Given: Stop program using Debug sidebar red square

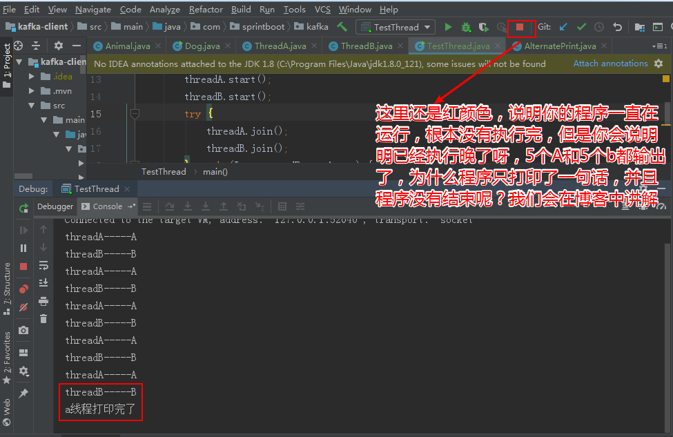Looking at the screenshot, I should click(x=23, y=266).
